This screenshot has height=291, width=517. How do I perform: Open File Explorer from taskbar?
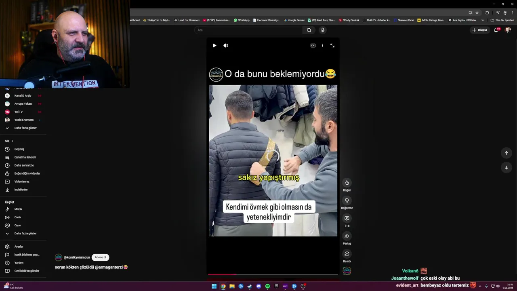tap(232, 286)
